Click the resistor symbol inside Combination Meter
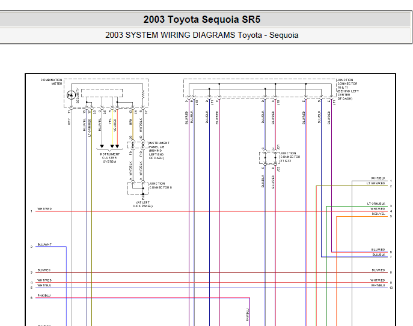The image size is (413, 326). [143, 95]
